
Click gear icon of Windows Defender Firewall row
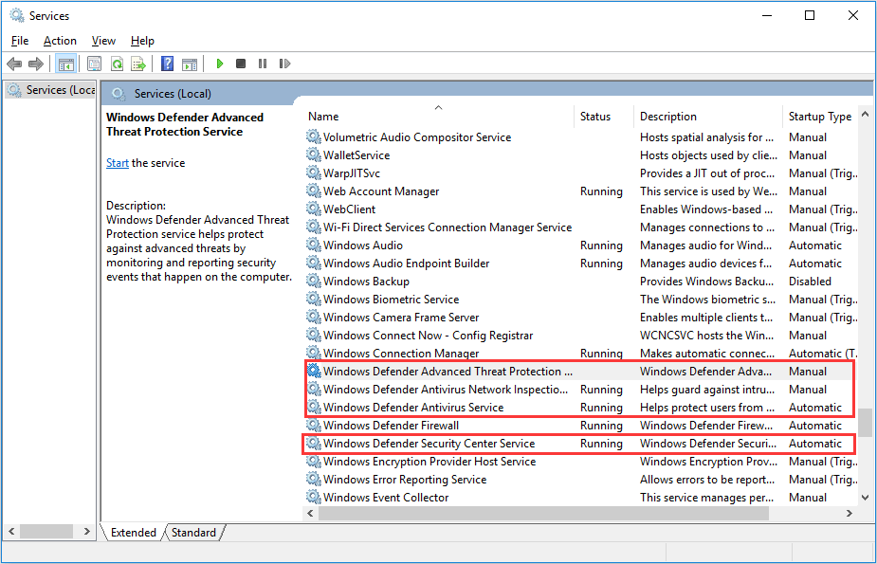(x=313, y=426)
